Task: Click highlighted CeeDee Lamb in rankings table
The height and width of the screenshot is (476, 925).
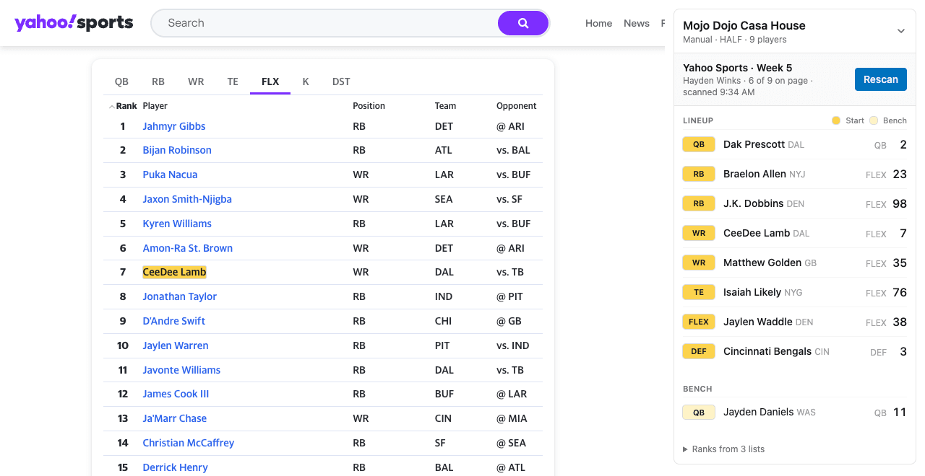Action: [174, 272]
